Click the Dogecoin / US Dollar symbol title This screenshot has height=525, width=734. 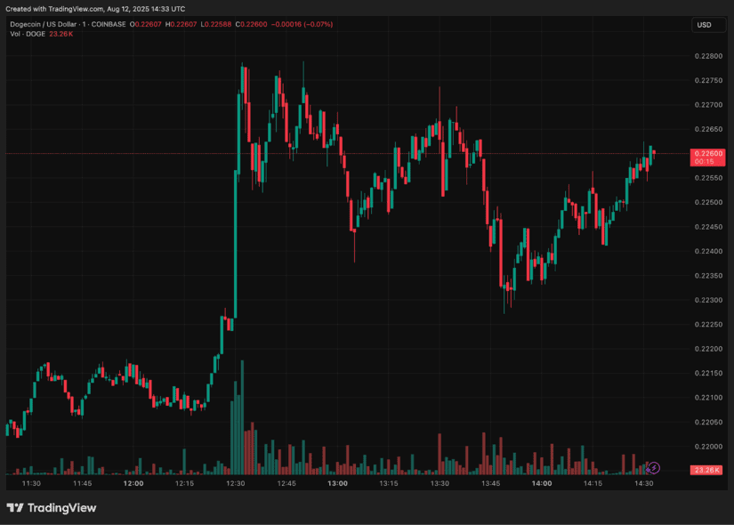(43, 24)
